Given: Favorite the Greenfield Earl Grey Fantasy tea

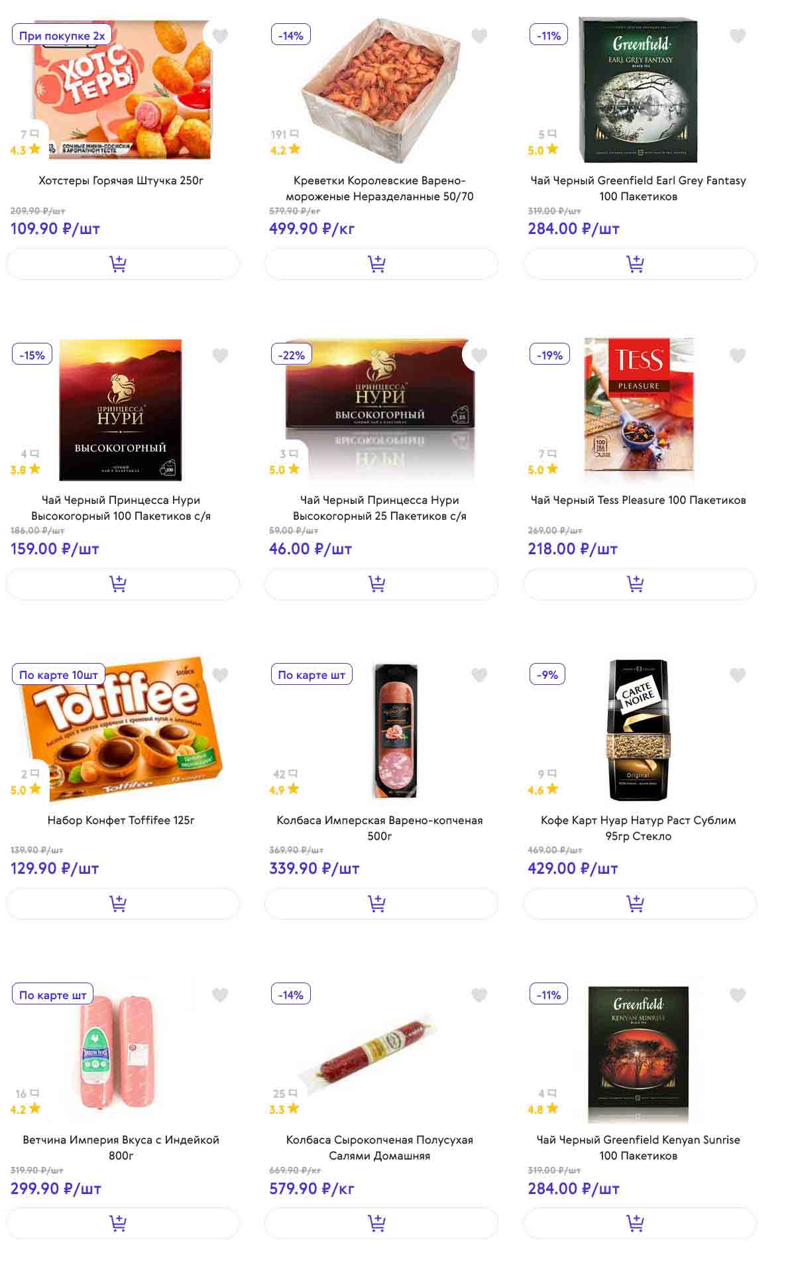Looking at the screenshot, I should click(738, 36).
